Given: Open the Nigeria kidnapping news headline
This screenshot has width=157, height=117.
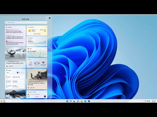Looking at the screenshot, I should 15,38.
